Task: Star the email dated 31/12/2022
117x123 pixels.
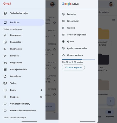Action: [55, 23]
